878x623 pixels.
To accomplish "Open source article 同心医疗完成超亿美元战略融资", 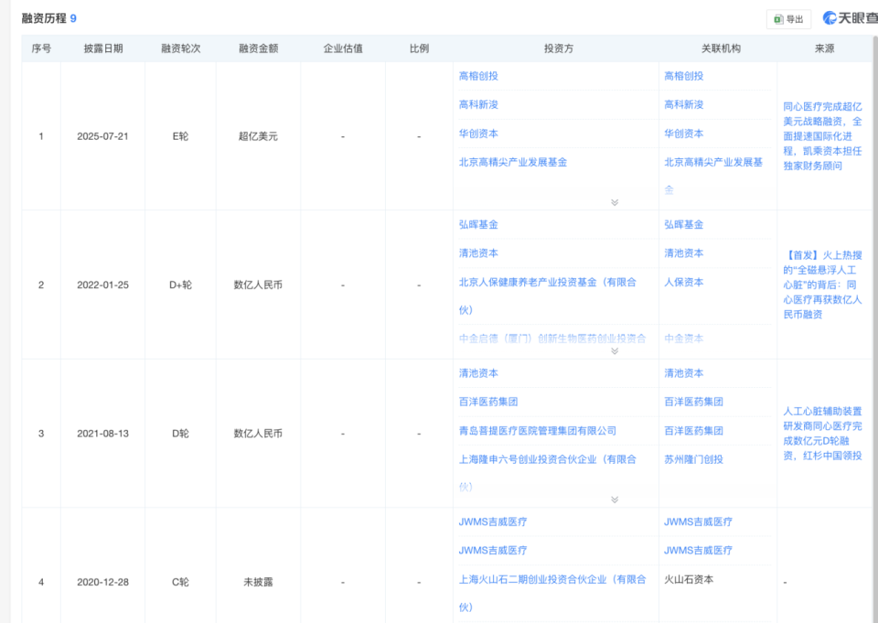I will [822, 136].
